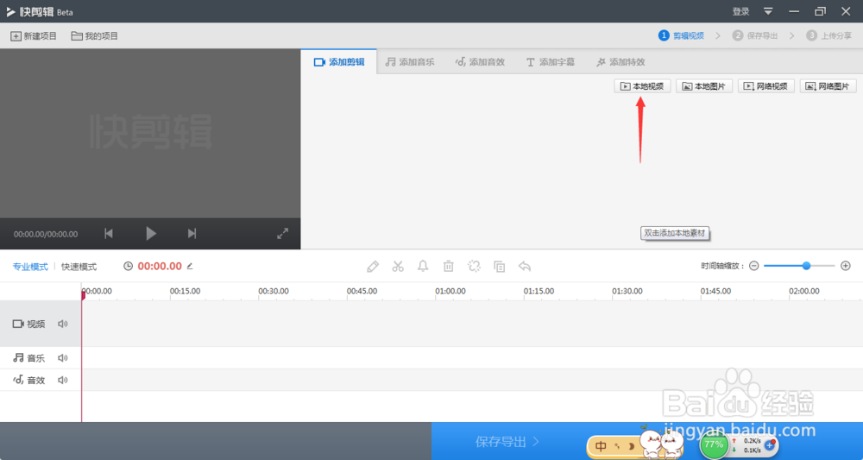Image resolution: width=863 pixels, height=460 pixels.
Task: Expand preview to fullscreen
Action: click(282, 234)
